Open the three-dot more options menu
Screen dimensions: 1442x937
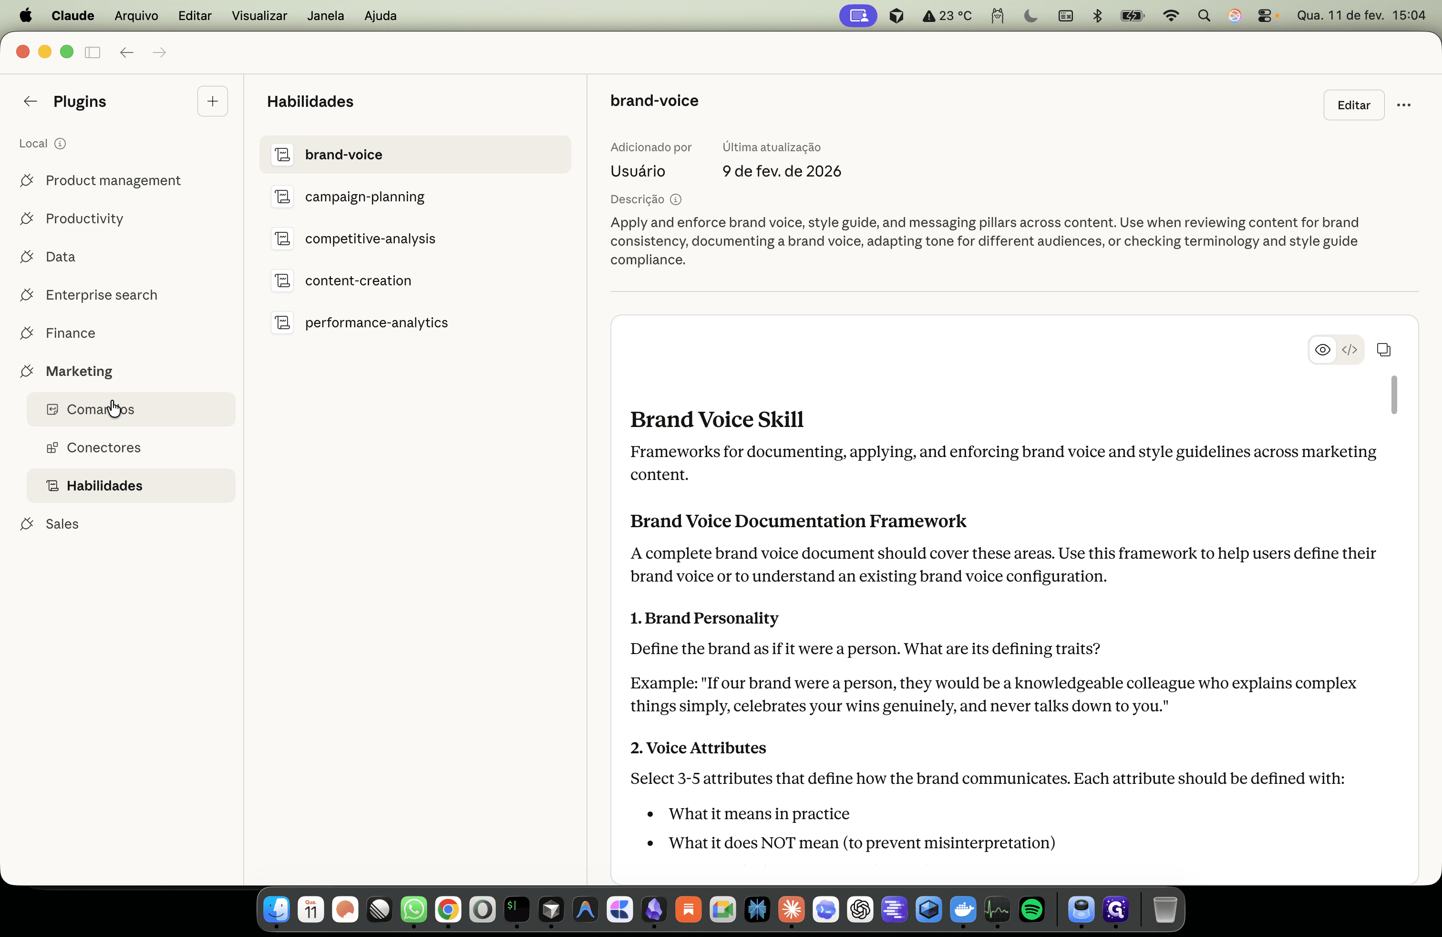(x=1404, y=105)
